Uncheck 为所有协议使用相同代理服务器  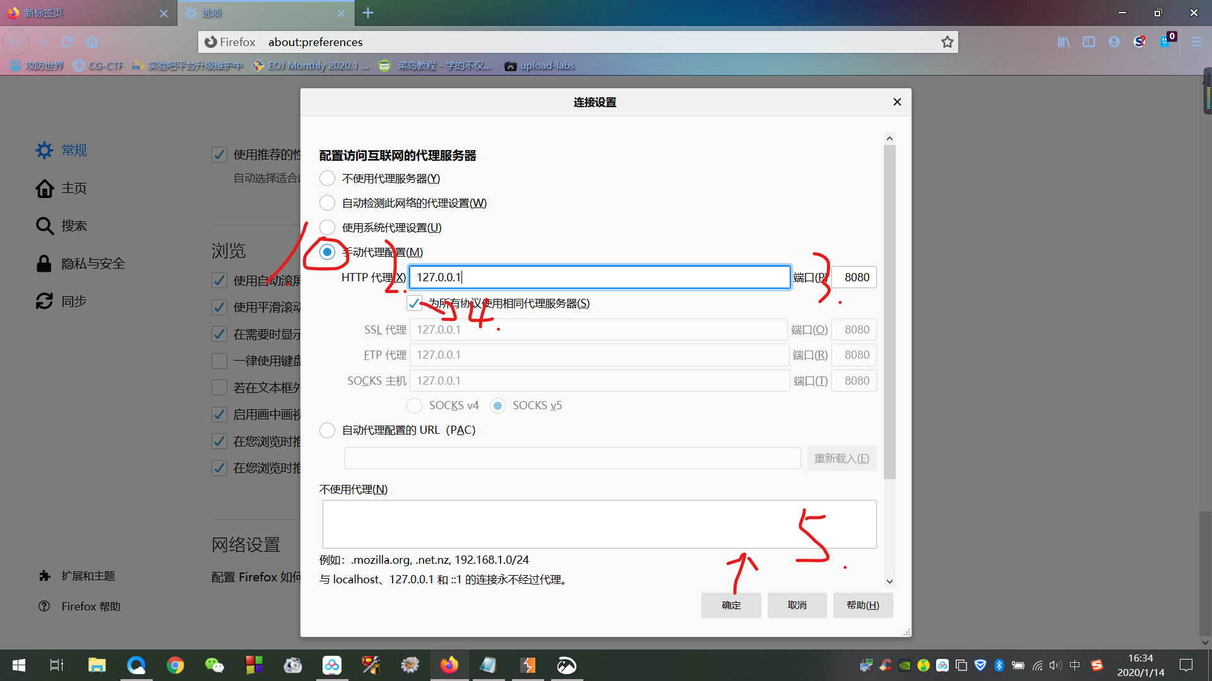[x=414, y=303]
